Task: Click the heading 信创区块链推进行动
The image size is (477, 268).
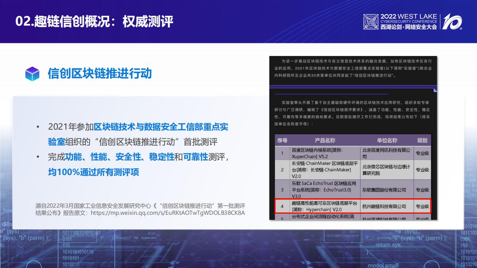Action: [x=100, y=74]
